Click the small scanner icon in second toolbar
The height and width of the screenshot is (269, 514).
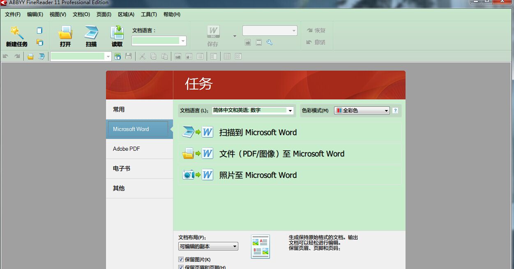[41, 56]
